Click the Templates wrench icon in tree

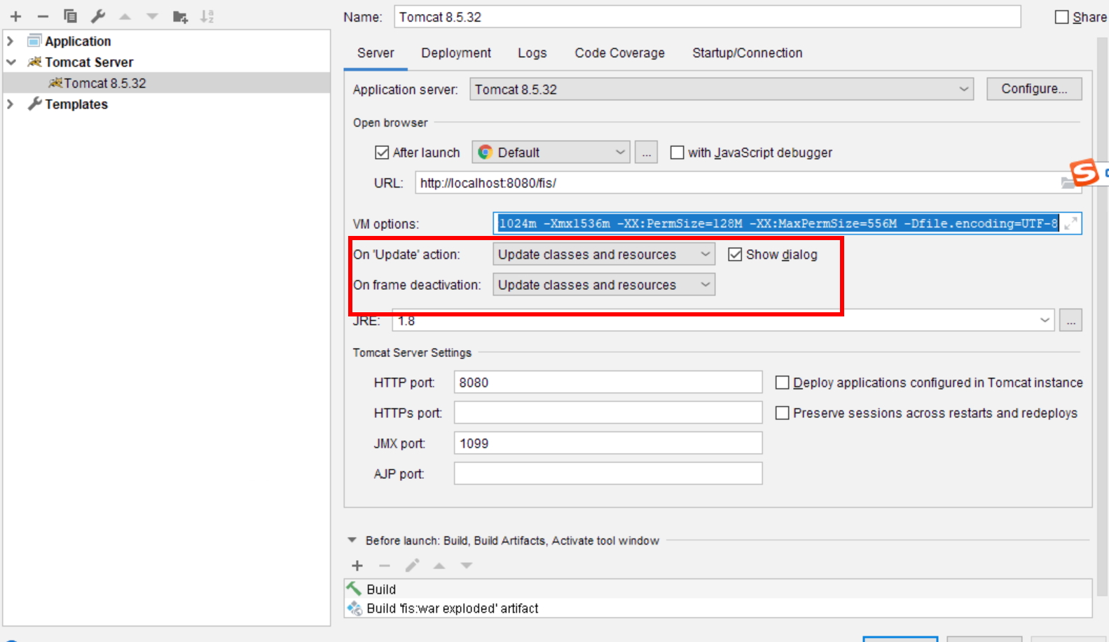tap(34, 104)
